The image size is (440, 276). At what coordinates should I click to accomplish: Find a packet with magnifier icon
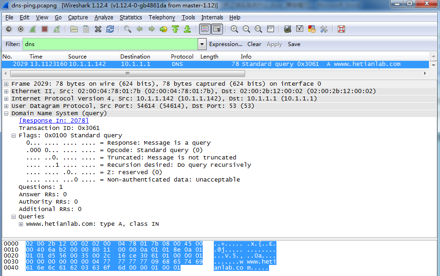pos(128,29)
